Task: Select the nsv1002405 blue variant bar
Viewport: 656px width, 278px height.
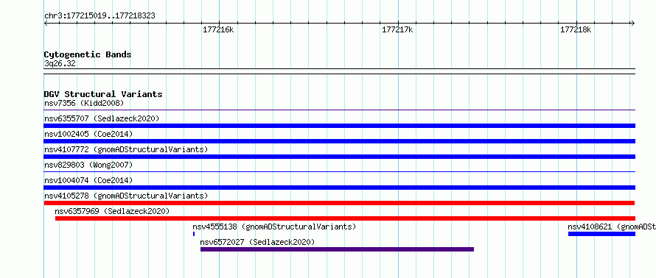Action: click(340, 141)
